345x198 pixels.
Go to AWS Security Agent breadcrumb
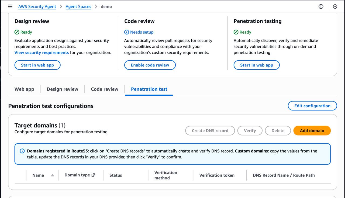(x=37, y=6)
